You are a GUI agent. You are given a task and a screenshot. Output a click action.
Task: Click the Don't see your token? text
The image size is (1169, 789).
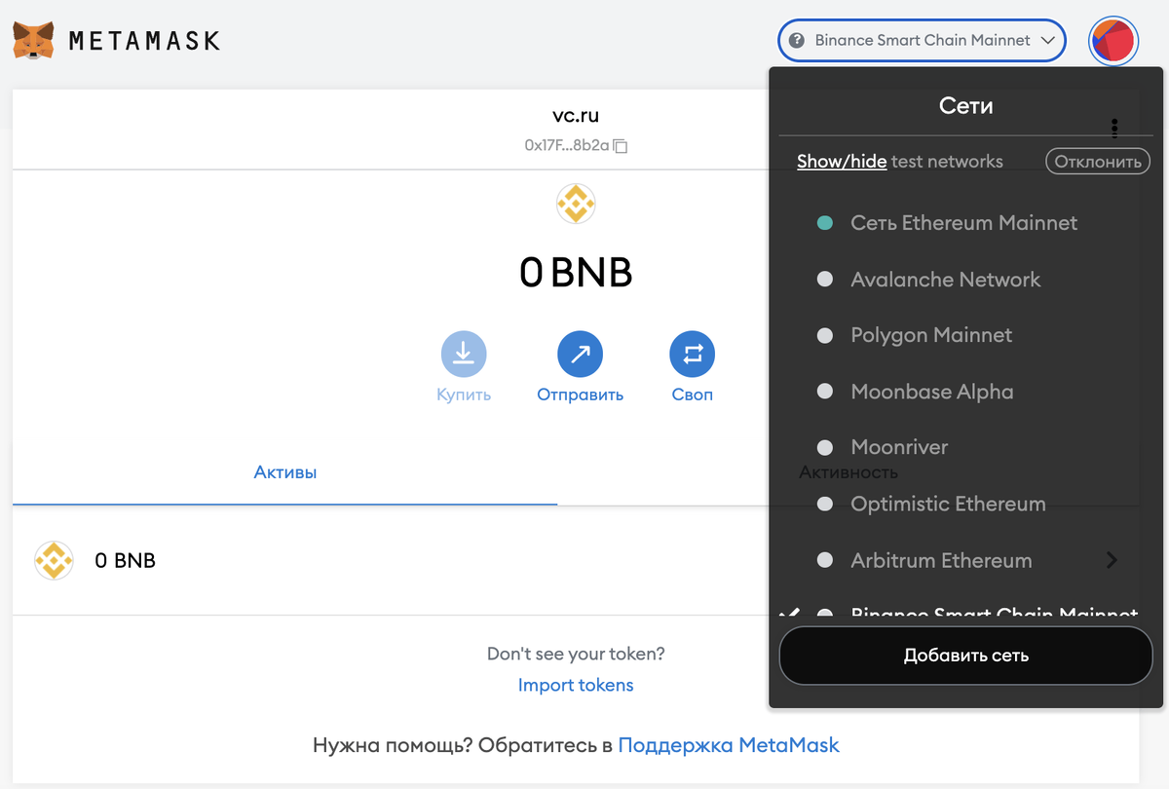click(x=576, y=654)
